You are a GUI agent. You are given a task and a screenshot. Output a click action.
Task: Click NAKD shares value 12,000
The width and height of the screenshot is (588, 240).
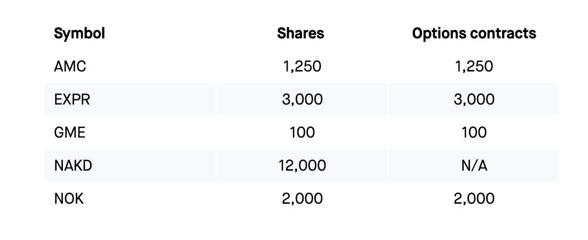coord(302,166)
